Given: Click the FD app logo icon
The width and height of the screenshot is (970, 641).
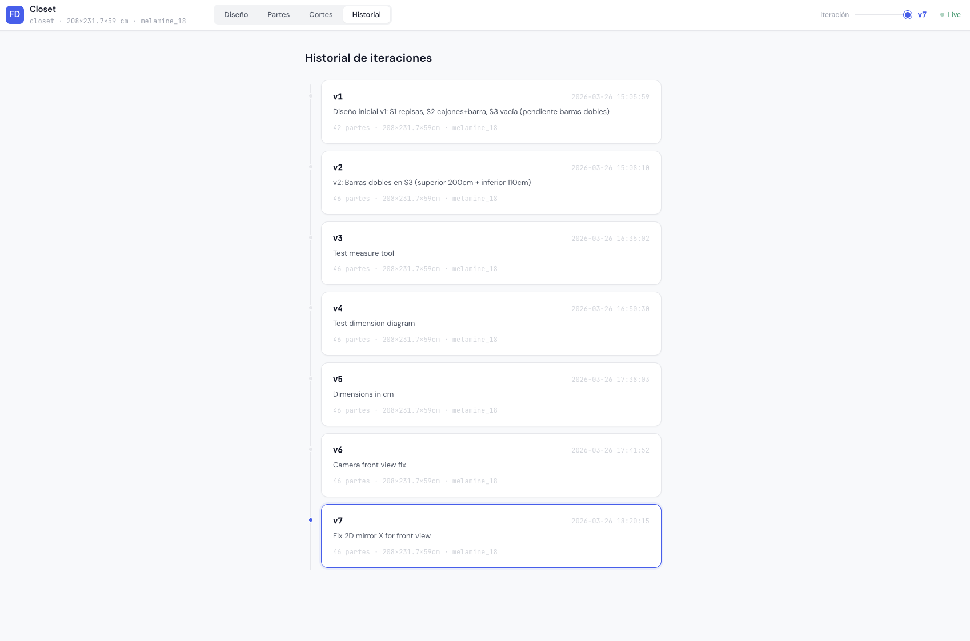Looking at the screenshot, I should 15,15.
